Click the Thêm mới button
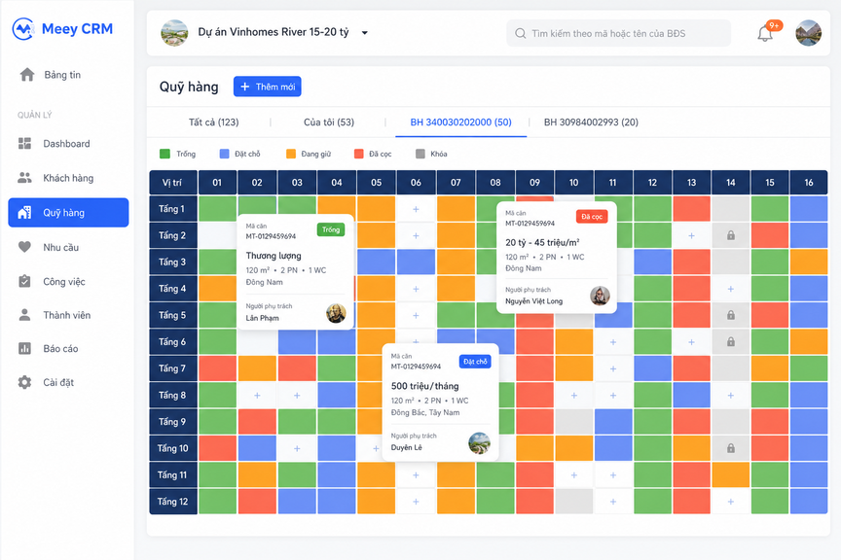Screen dimensions: 841x560 (267, 87)
